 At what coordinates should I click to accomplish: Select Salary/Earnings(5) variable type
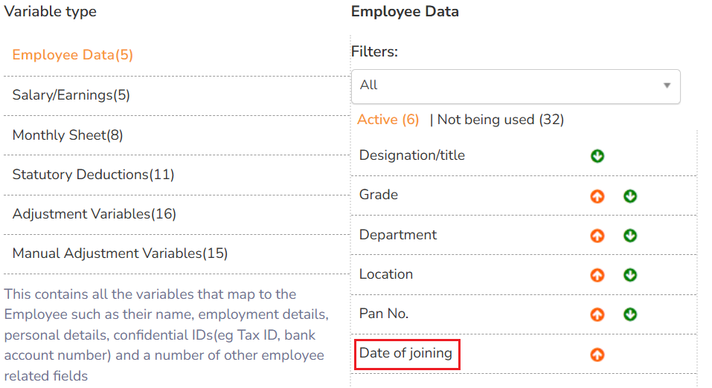tap(71, 95)
